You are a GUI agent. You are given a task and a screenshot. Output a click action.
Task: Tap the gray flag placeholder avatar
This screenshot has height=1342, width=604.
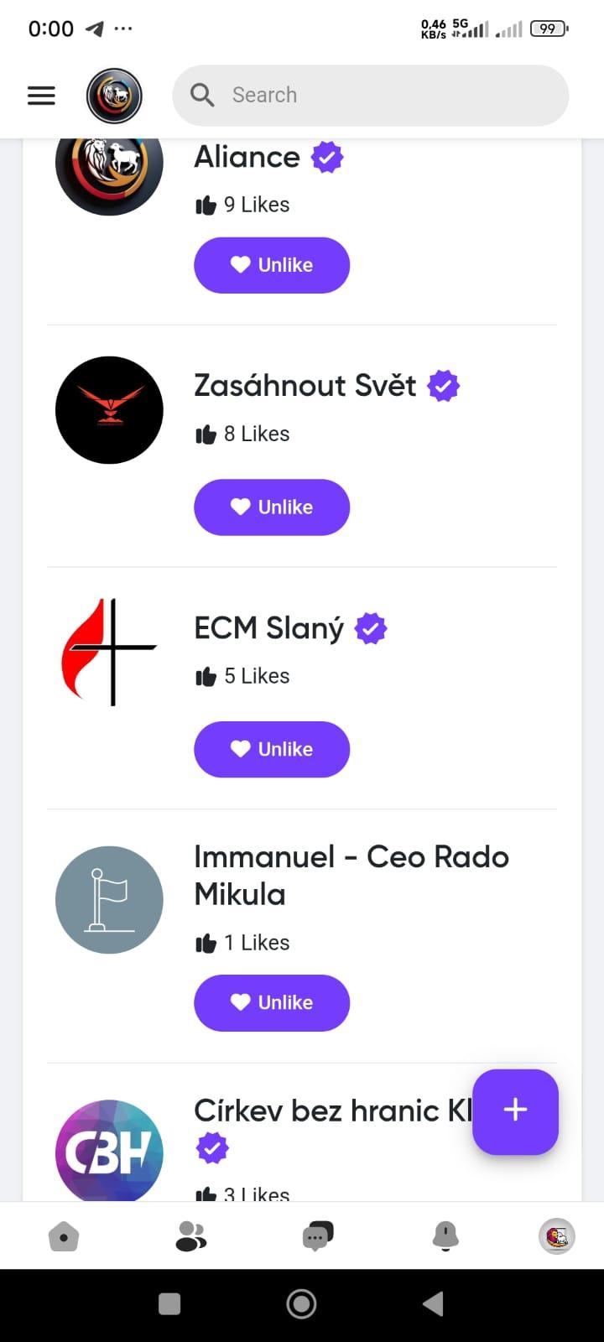coord(109,900)
